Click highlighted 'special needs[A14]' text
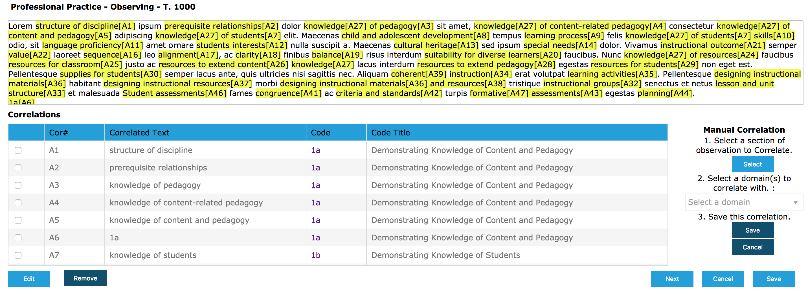The image size is (808, 294). [x=560, y=45]
